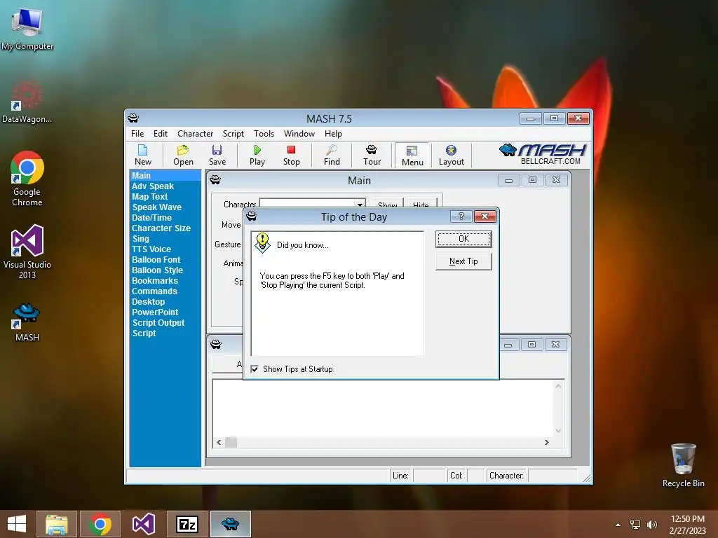Viewport: 718px width, 538px height.
Task: Click the Main window title icon
Action: tap(215, 180)
